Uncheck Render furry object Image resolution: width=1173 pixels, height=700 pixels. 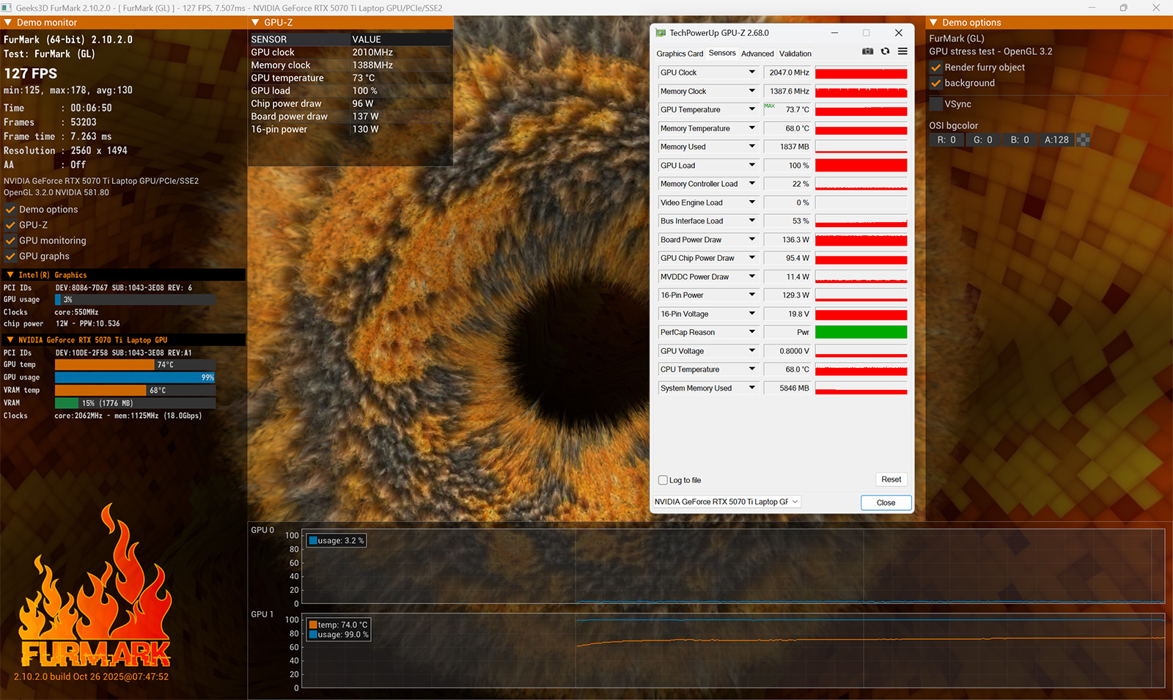coord(936,67)
